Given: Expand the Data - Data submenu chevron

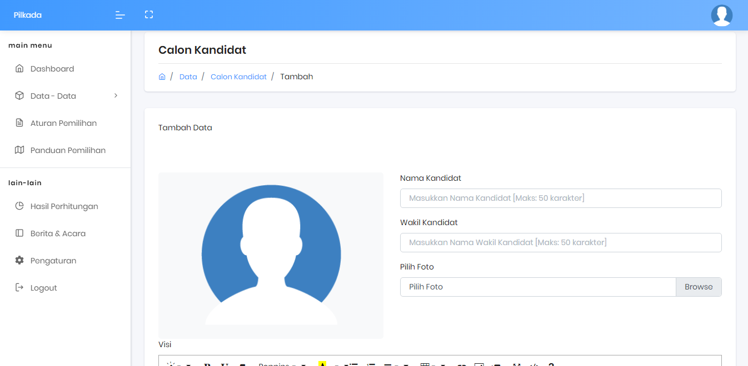Looking at the screenshot, I should 116,95.
